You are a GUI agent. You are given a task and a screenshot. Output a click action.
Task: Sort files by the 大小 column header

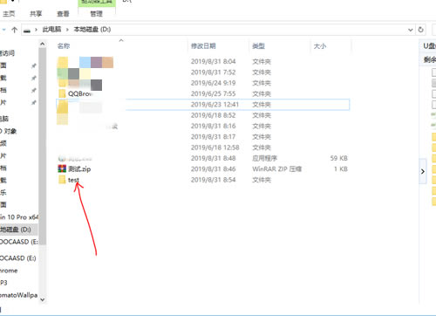(x=320, y=46)
